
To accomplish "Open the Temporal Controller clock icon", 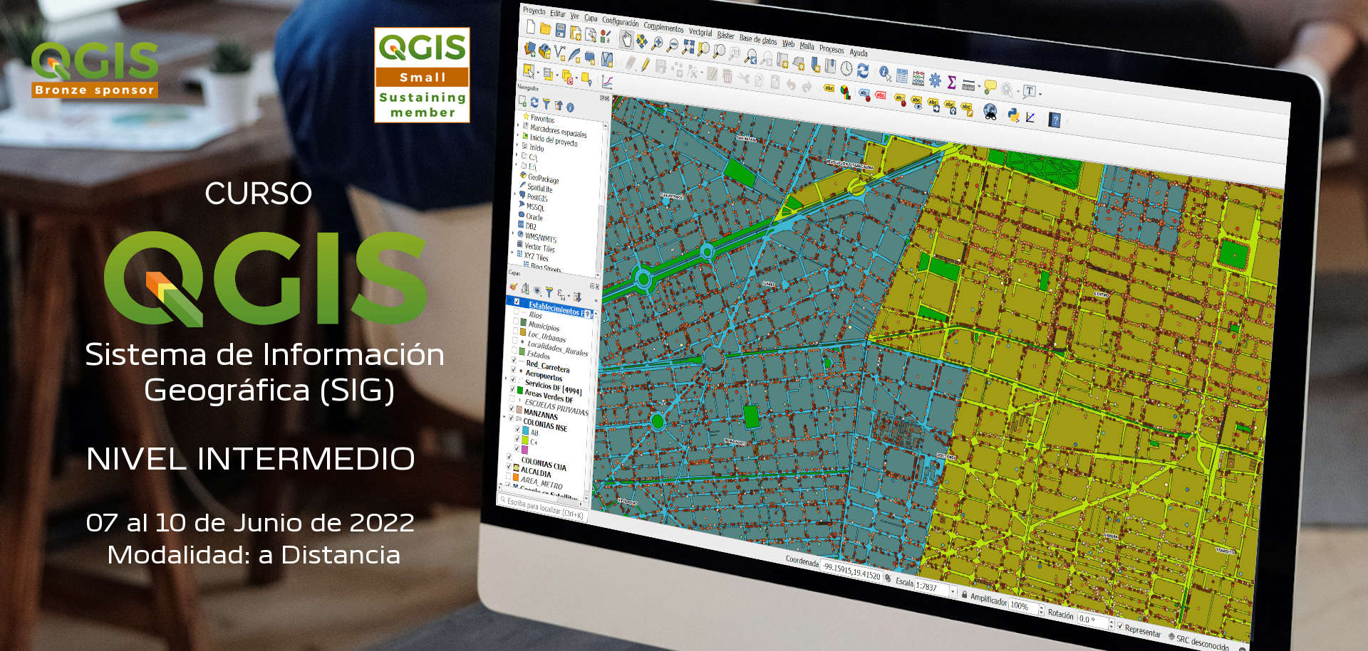I will point(846,68).
